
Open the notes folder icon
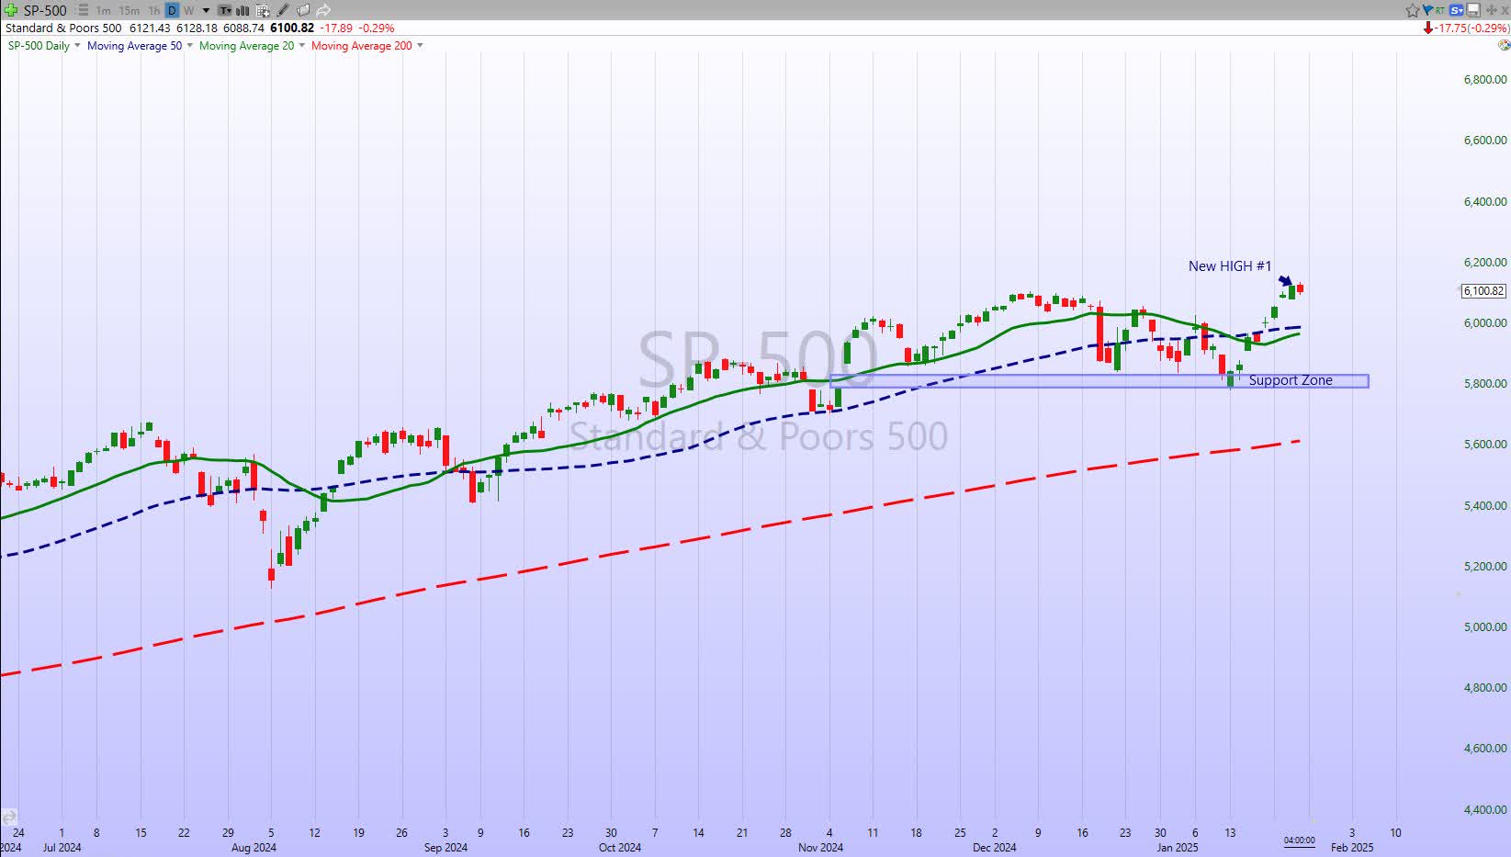point(303,10)
